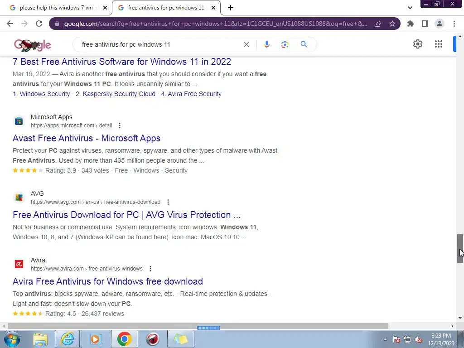Viewport: 464px width, 348px height.
Task: Start voice search with microphone
Action: pyautogui.click(x=266, y=44)
